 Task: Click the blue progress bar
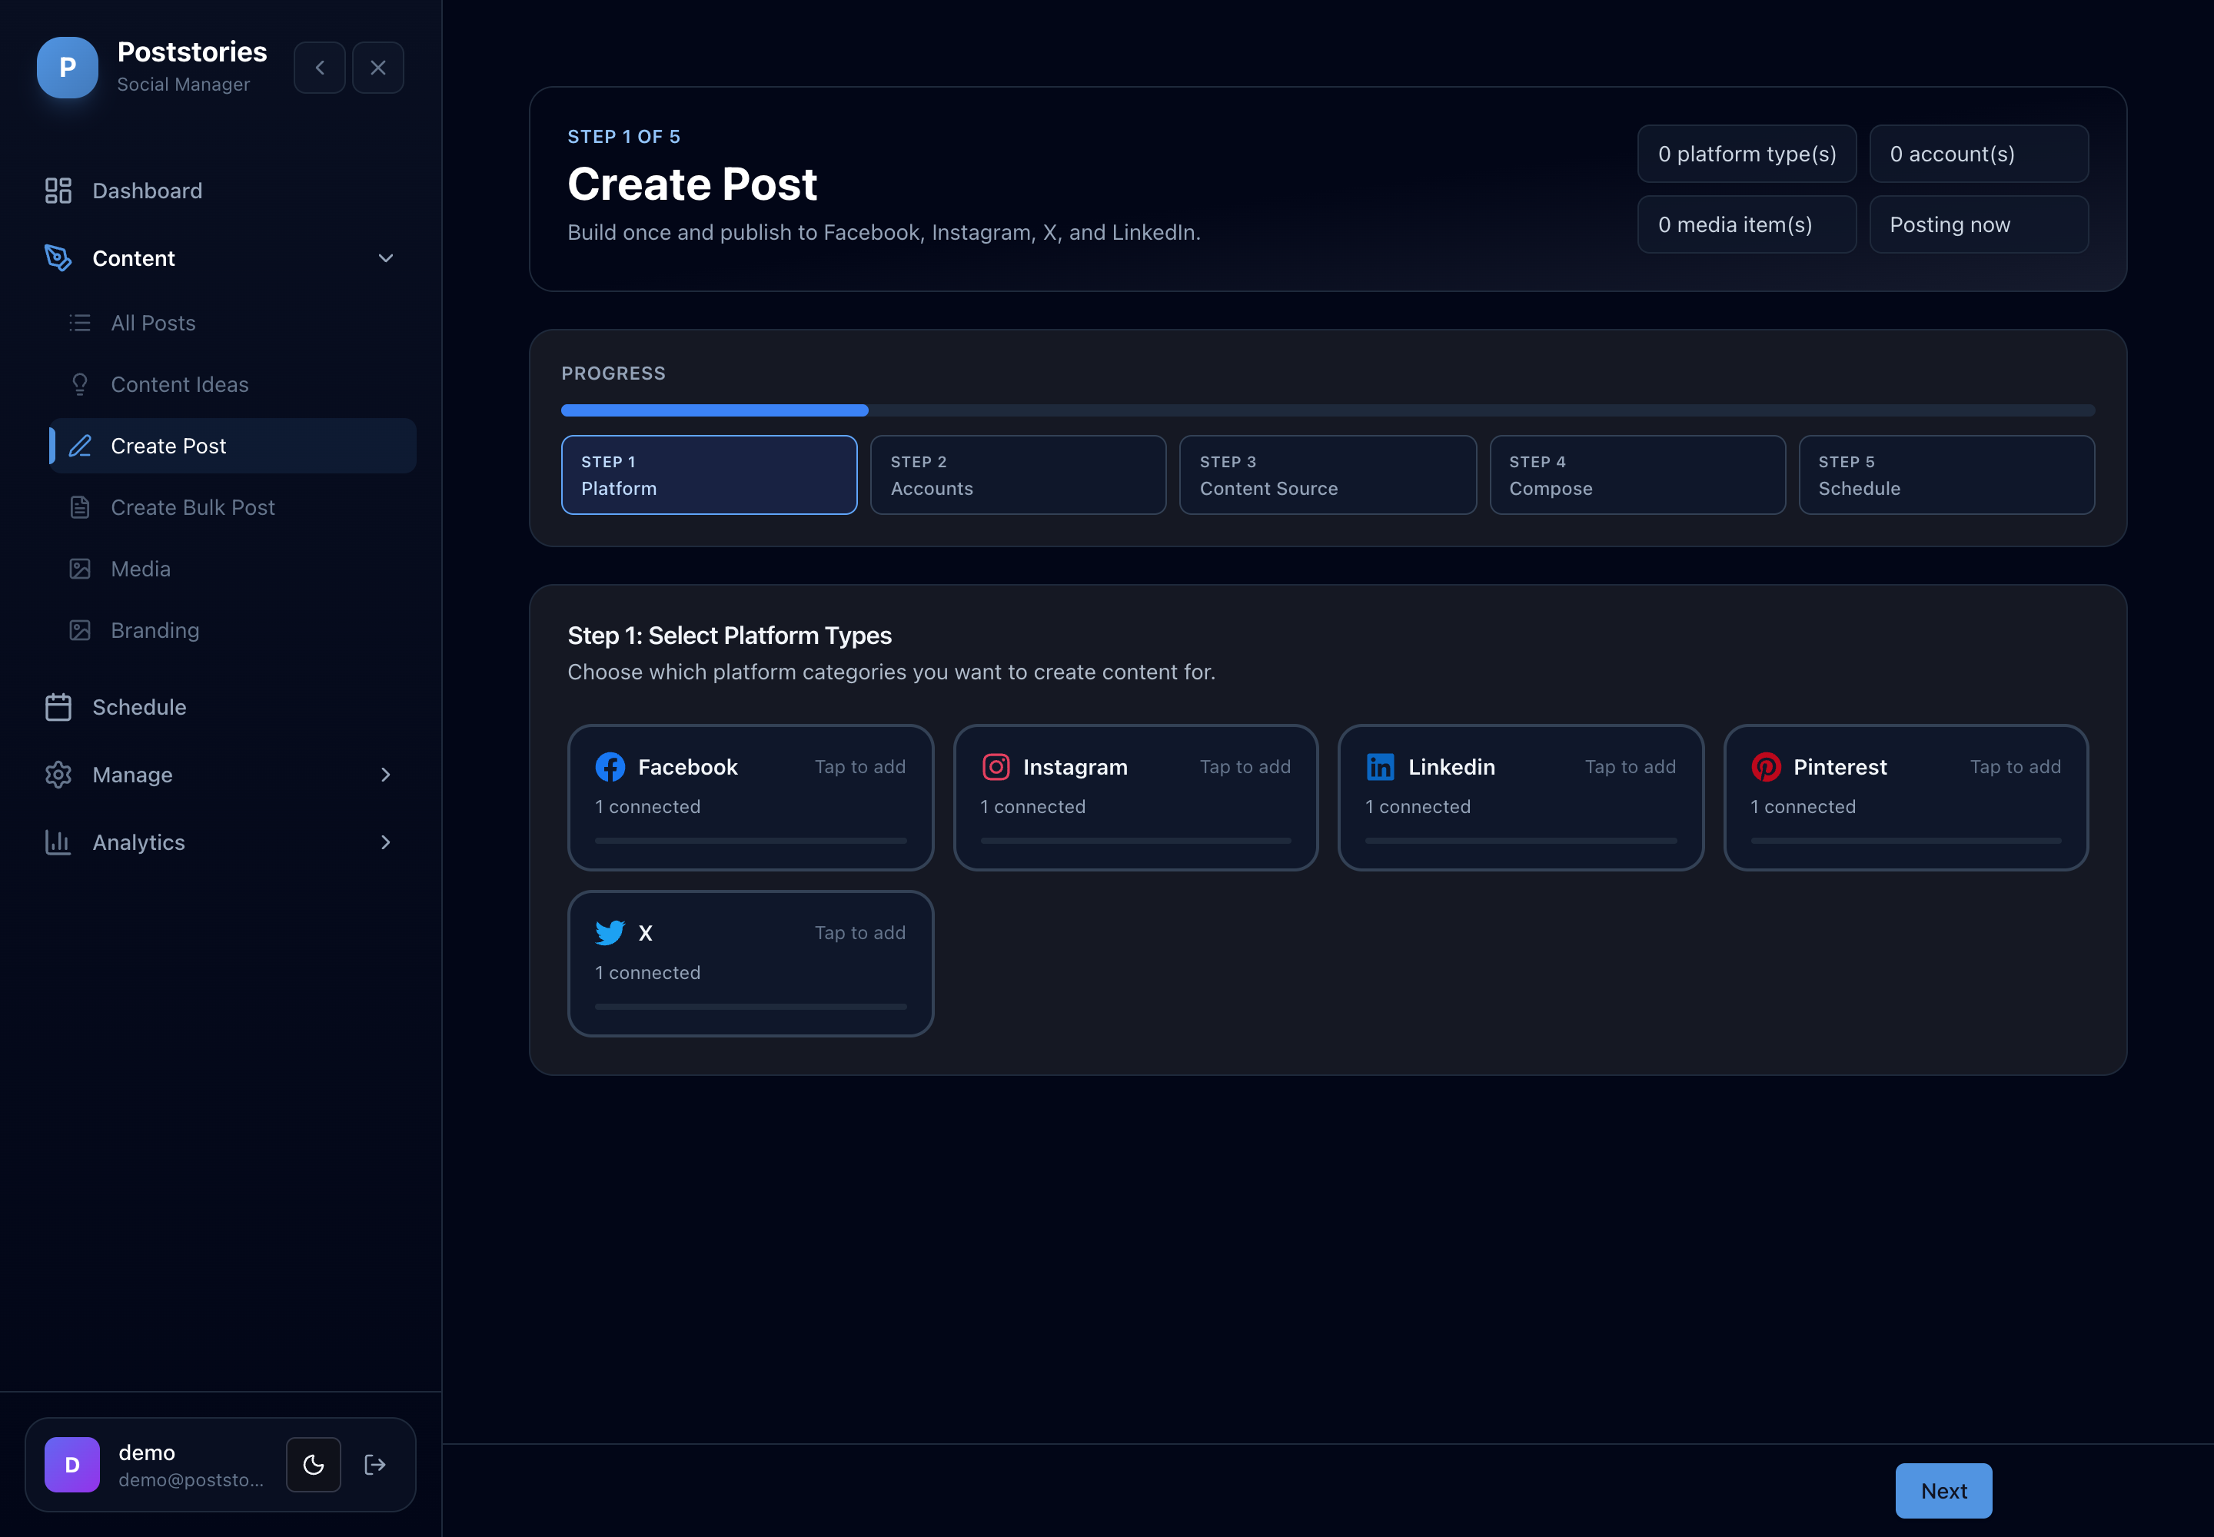pyautogui.click(x=715, y=410)
